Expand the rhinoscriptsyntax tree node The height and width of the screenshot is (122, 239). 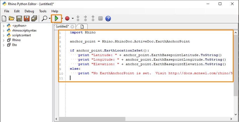tap(4, 31)
